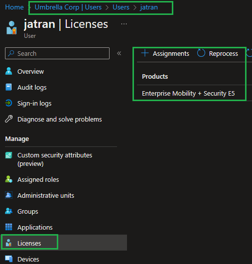Click the Administrative units icon

tap(8, 195)
